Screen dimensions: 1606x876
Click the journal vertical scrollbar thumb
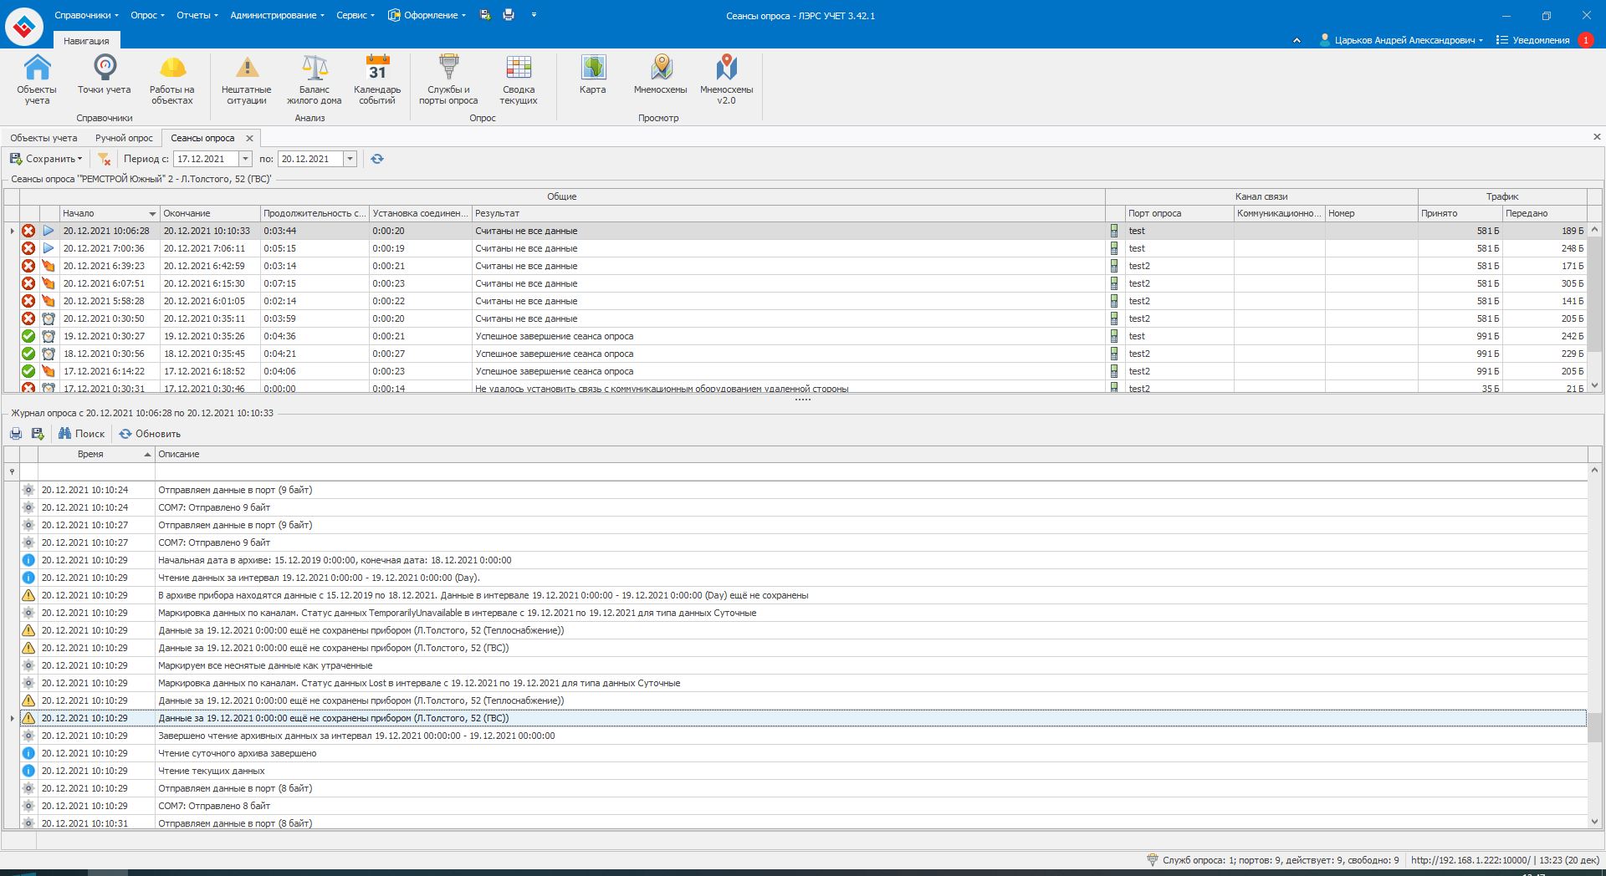click(x=1594, y=727)
